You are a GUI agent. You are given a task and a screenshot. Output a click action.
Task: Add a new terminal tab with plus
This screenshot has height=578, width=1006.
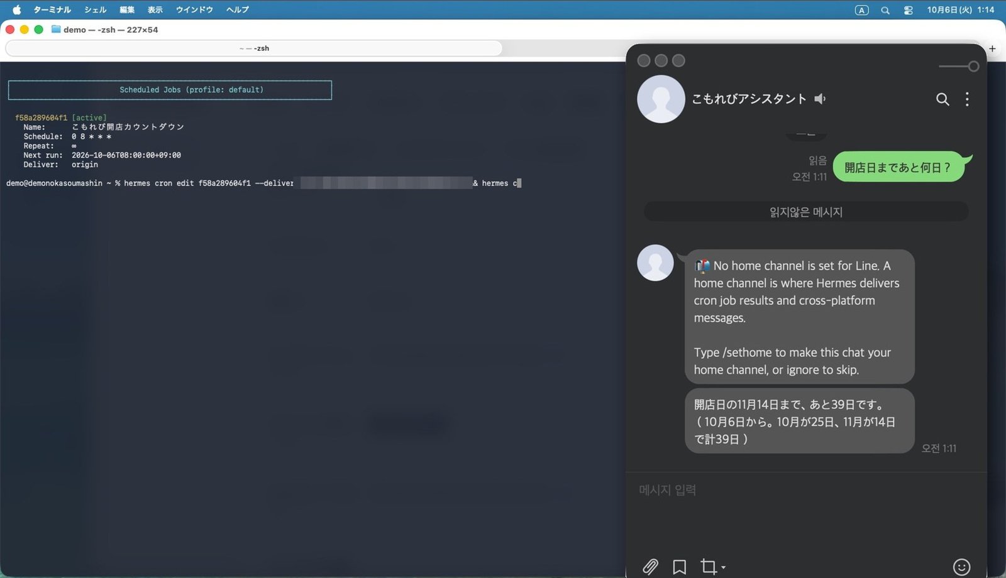(992, 48)
